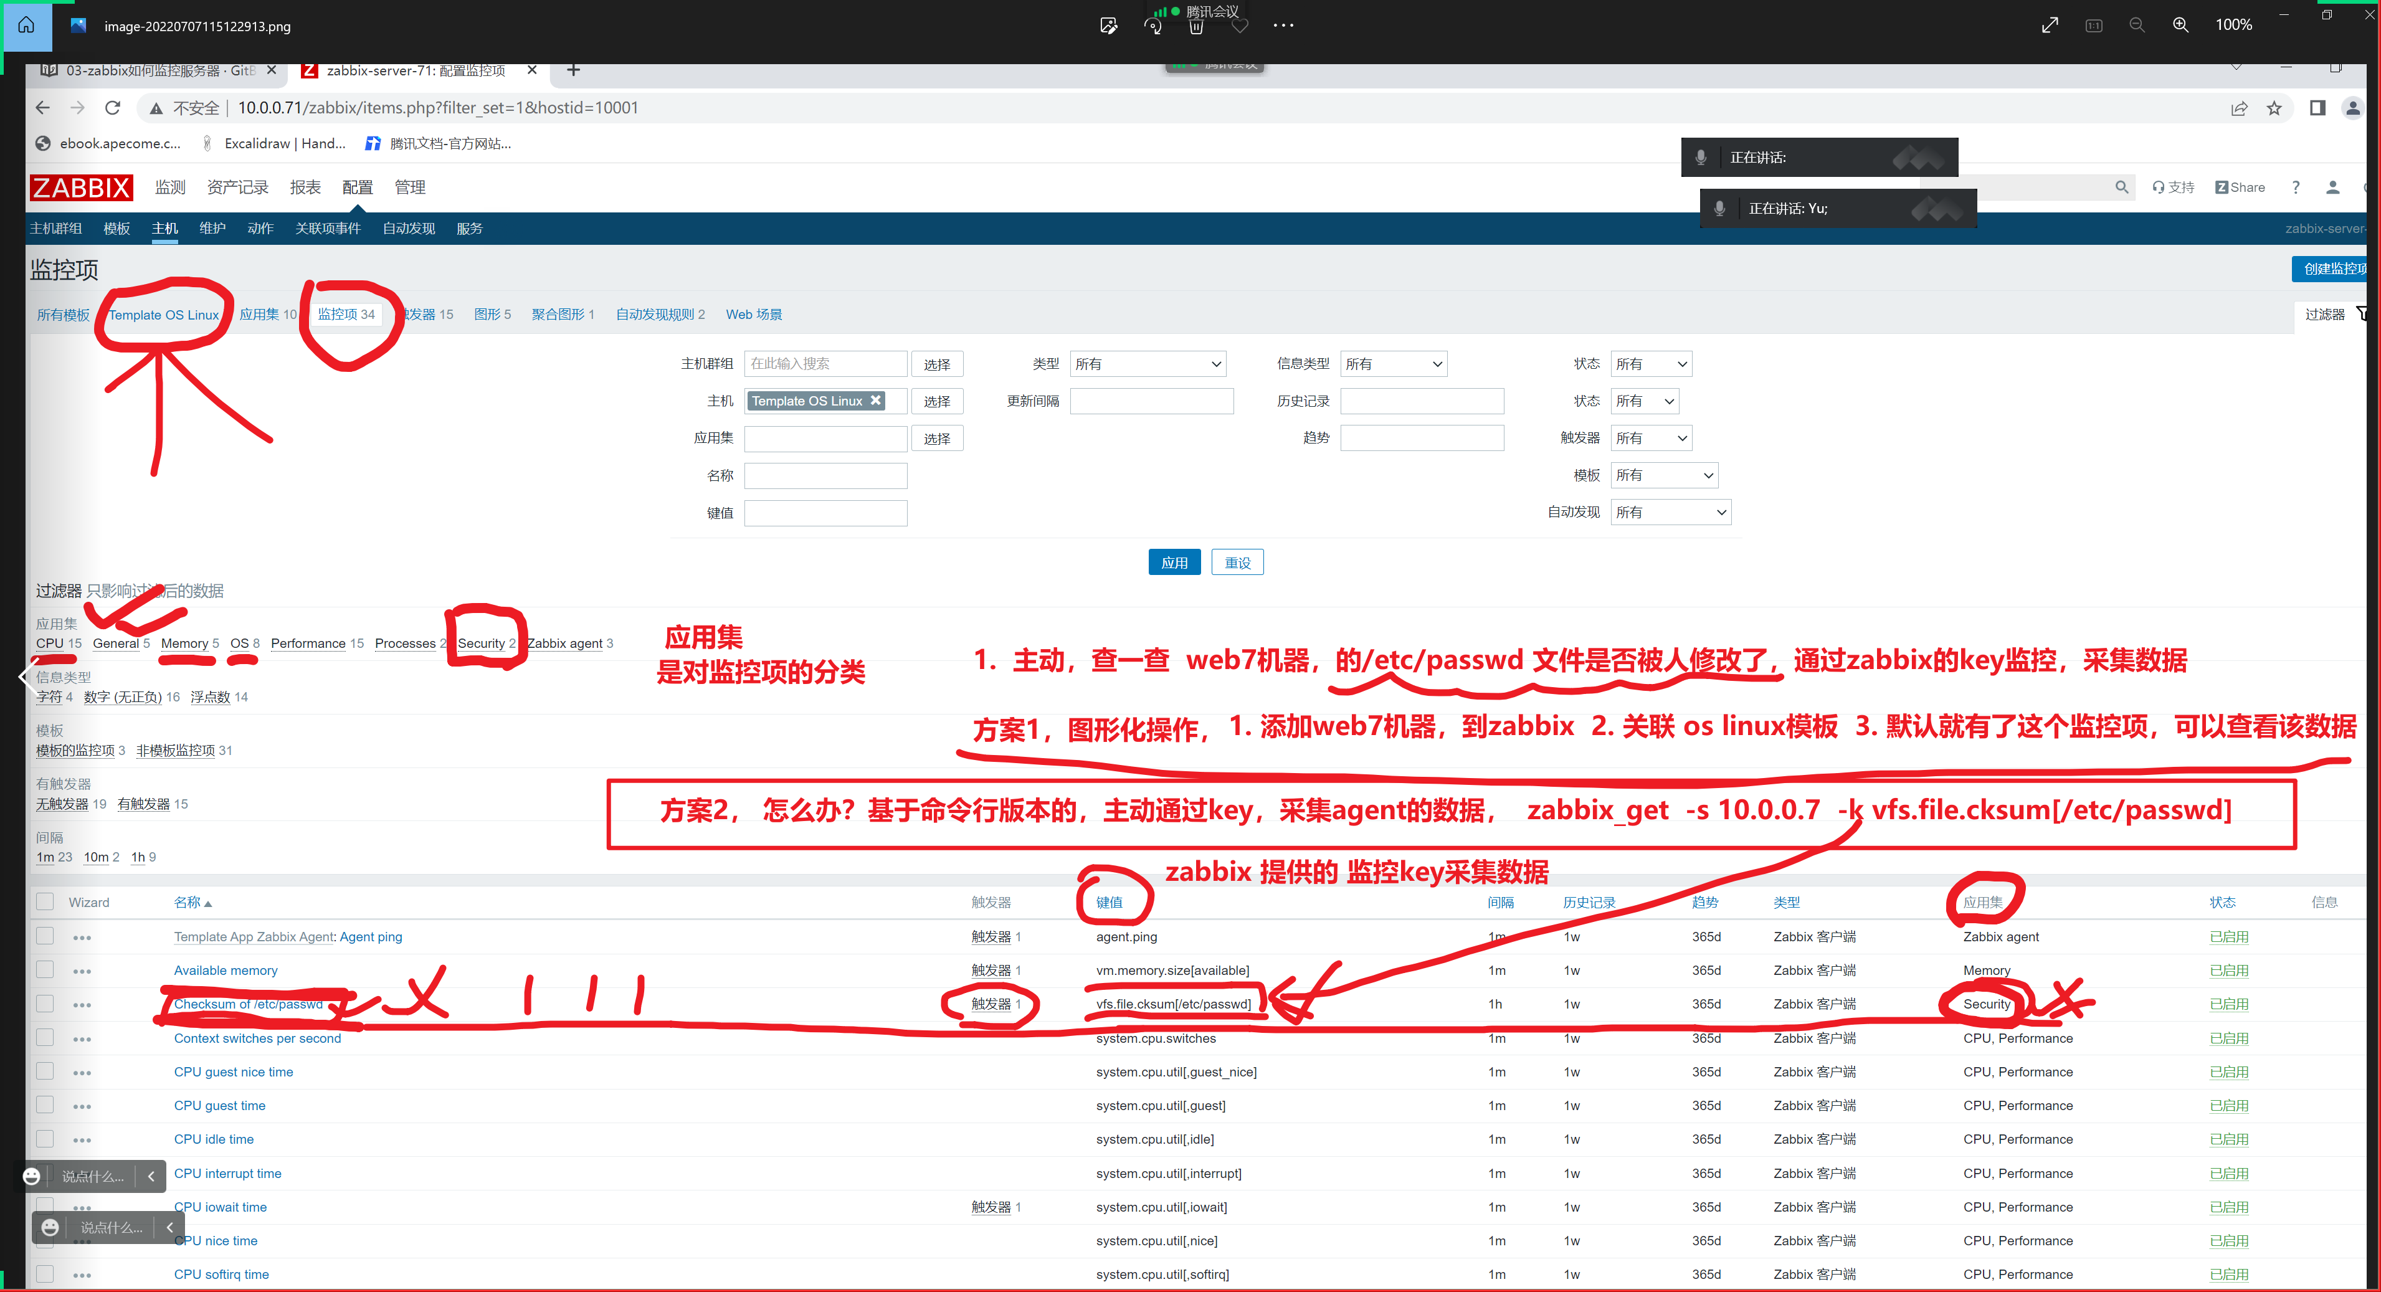The width and height of the screenshot is (2381, 1292).
Task: Click the share page icon in address bar
Action: click(2239, 108)
